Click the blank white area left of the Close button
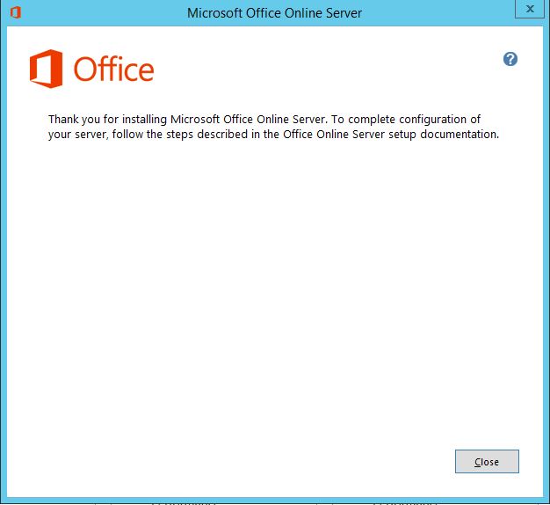Screen dimensions: 550x505 click(264, 461)
